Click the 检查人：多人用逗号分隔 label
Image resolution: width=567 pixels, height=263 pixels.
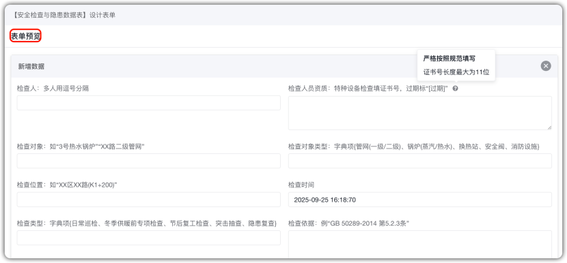[x=53, y=89]
